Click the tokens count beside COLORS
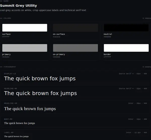The image size is (151, 140). pos(147,18)
